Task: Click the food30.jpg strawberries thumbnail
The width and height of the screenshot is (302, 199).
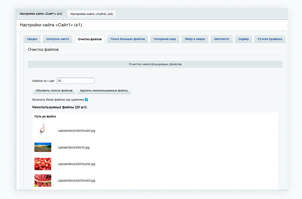Action: [x=42, y=164]
